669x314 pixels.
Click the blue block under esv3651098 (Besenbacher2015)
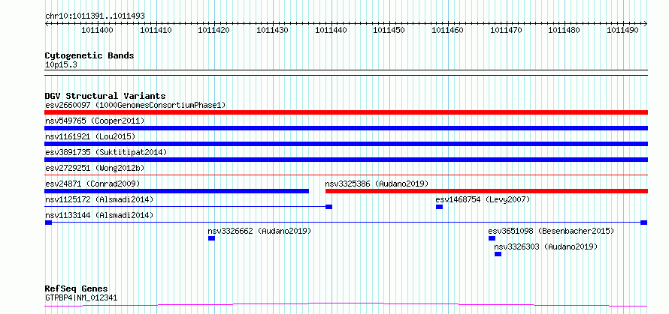coord(492,238)
